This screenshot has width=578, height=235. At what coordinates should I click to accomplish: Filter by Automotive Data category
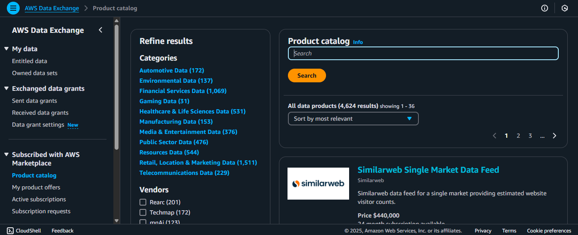tap(172, 70)
